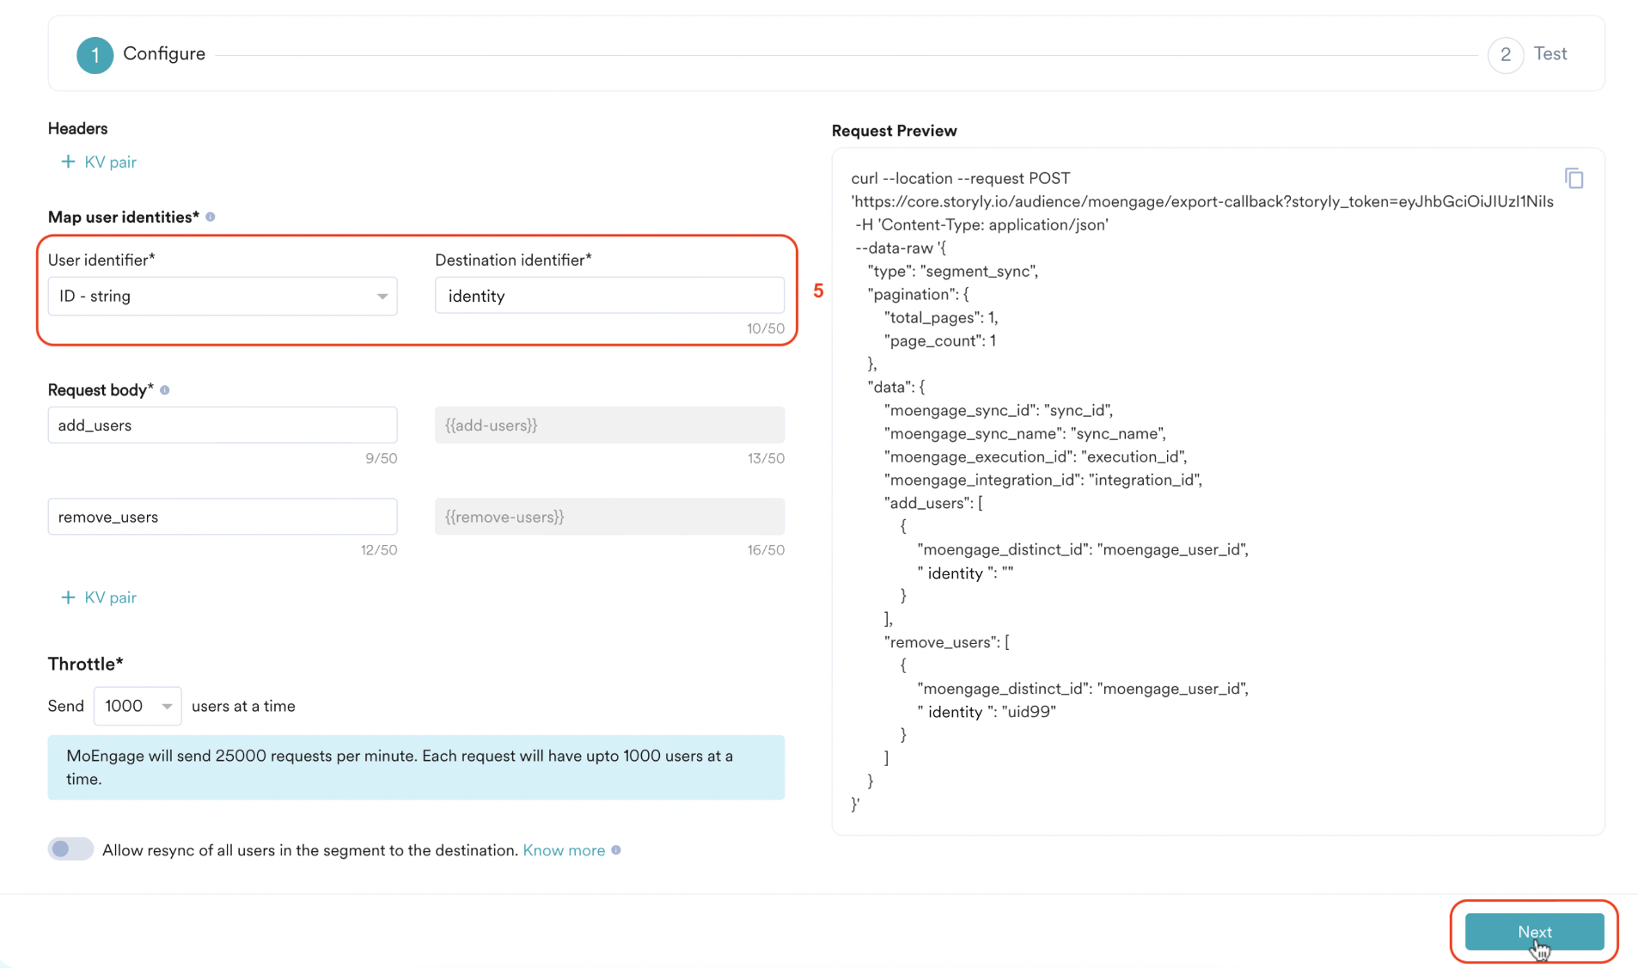Go to step 2 Test
The image size is (1638, 968).
point(1528,54)
